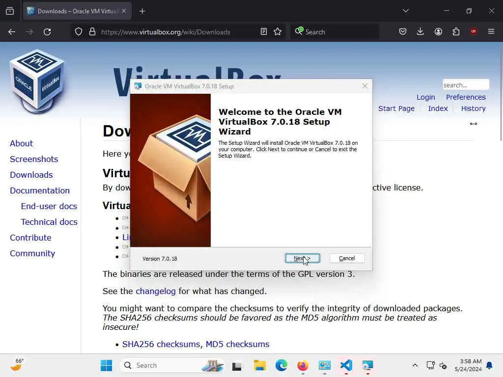Toggle page width with the double-arrow icon
The image size is (503, 377).
point(473,124)
